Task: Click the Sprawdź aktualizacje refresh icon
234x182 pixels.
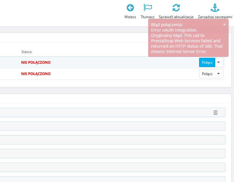Action: point(176,8)
